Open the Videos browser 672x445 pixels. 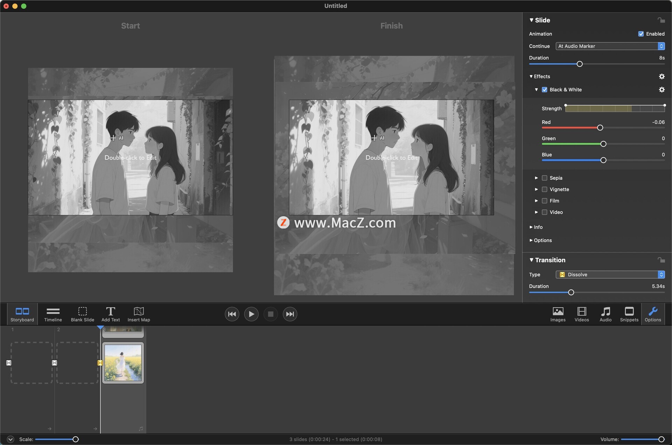click(x=582, y=314)
